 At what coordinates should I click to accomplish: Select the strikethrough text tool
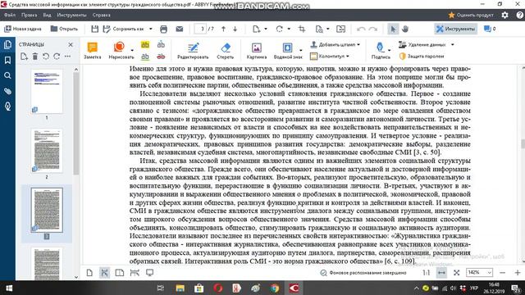(161, 57)
